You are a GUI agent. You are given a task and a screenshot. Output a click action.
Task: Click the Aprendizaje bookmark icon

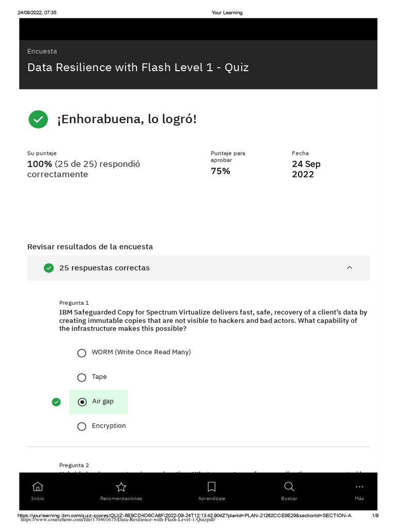pos(211,487)
